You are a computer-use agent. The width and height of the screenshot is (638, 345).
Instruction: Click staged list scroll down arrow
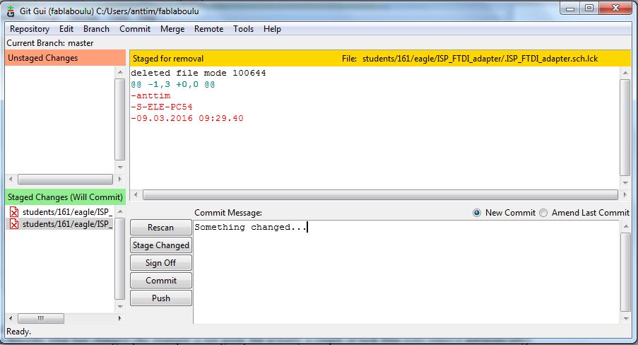coord(120,306)
